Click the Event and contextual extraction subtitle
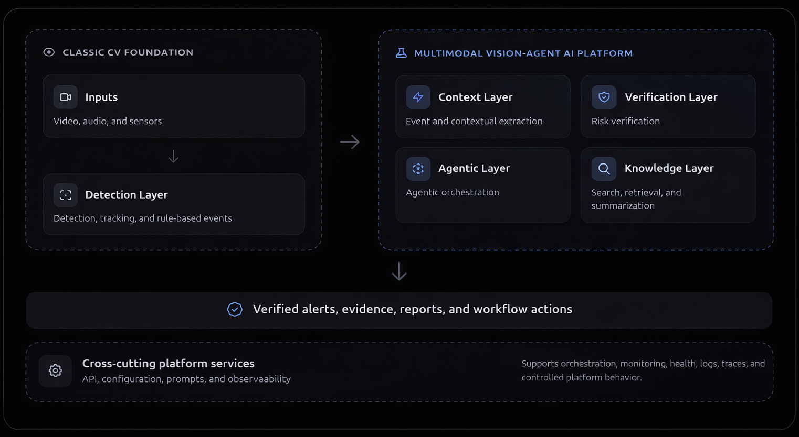This screenshot has width=799, height=437. click(474, 121)
